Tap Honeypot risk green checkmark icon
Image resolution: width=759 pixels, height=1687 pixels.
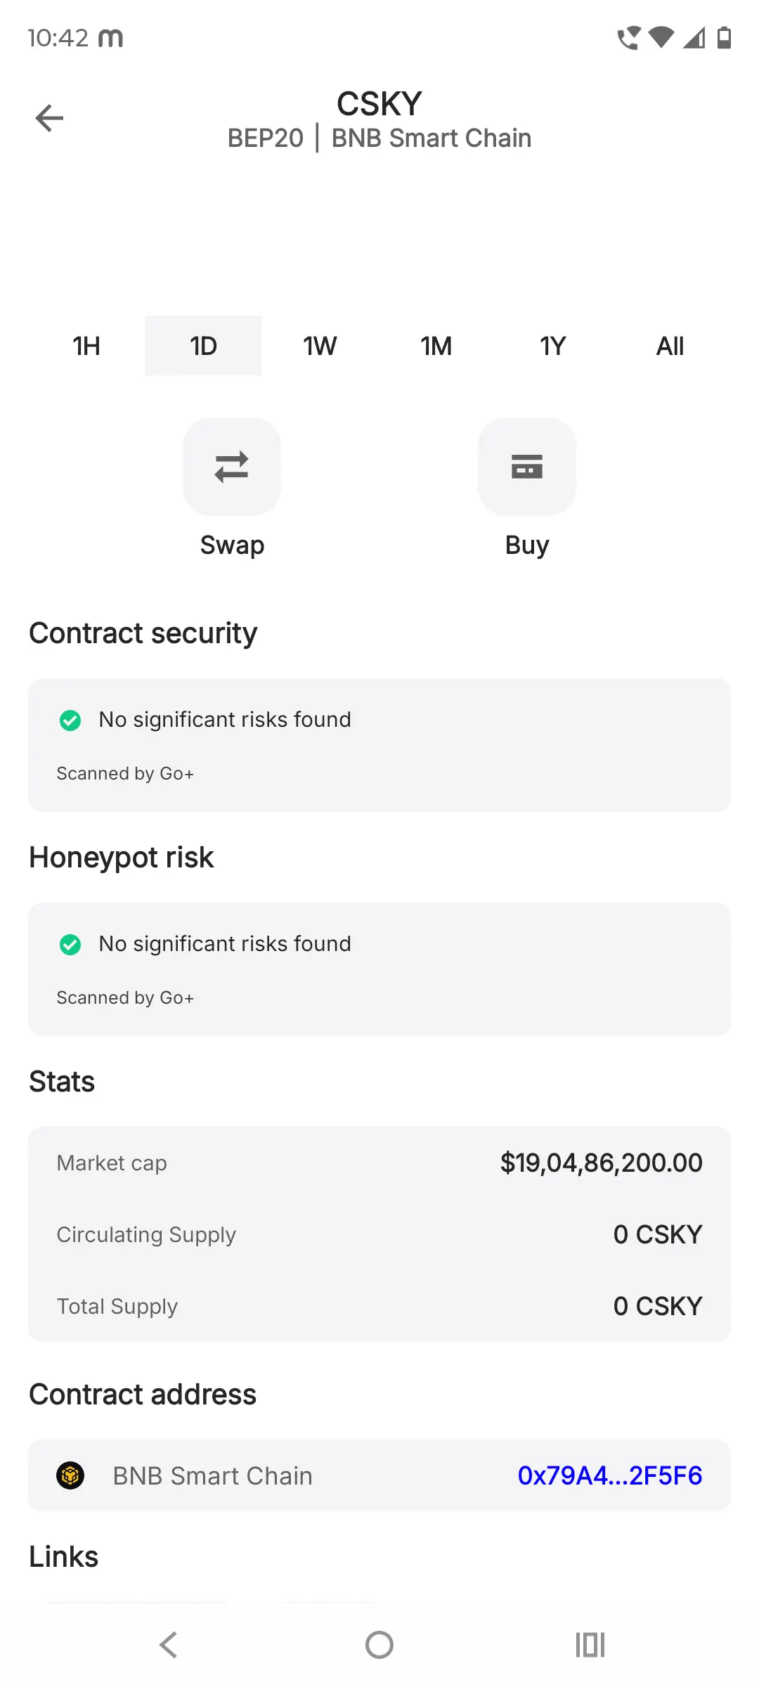pyautogui.click(x=70, y=944)
